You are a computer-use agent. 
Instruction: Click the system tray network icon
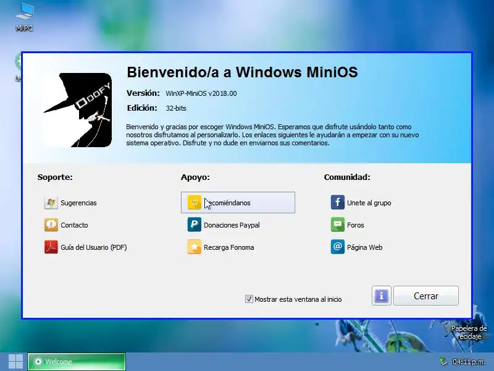click(443, 362)
